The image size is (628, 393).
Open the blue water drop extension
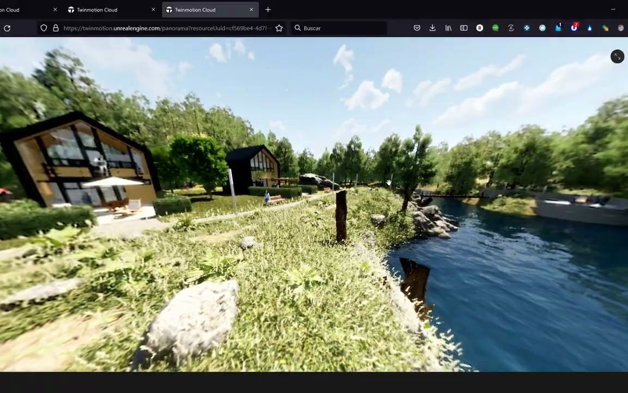point(589,28)
